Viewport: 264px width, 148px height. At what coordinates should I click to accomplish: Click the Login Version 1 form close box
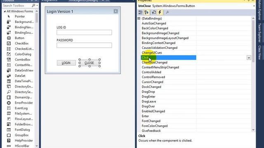point(115,11)
